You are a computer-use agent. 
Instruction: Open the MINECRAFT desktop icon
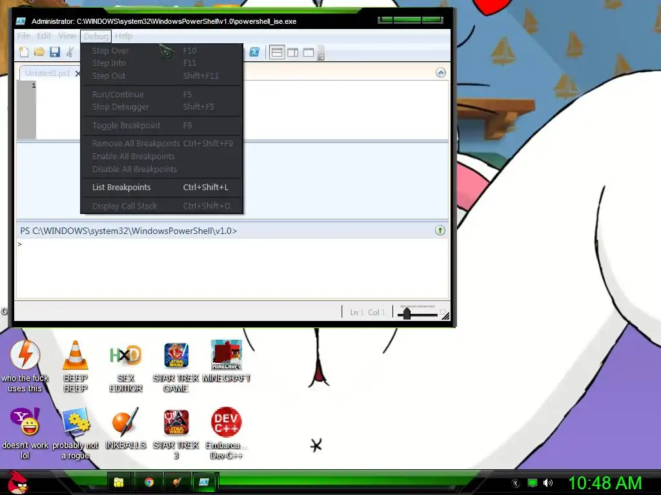(x=227, y=361)
